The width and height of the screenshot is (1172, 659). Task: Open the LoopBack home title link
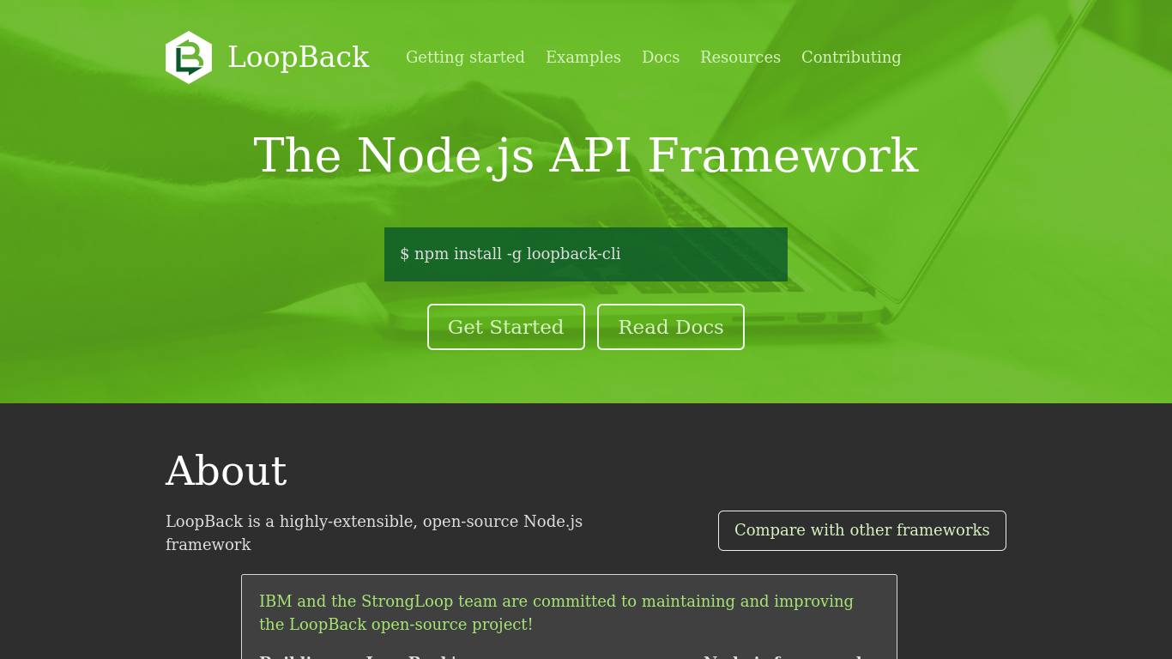298,57
